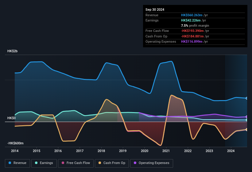Select the 2021 x-axis label
252x172 pixels.
[x=166, y=151]
